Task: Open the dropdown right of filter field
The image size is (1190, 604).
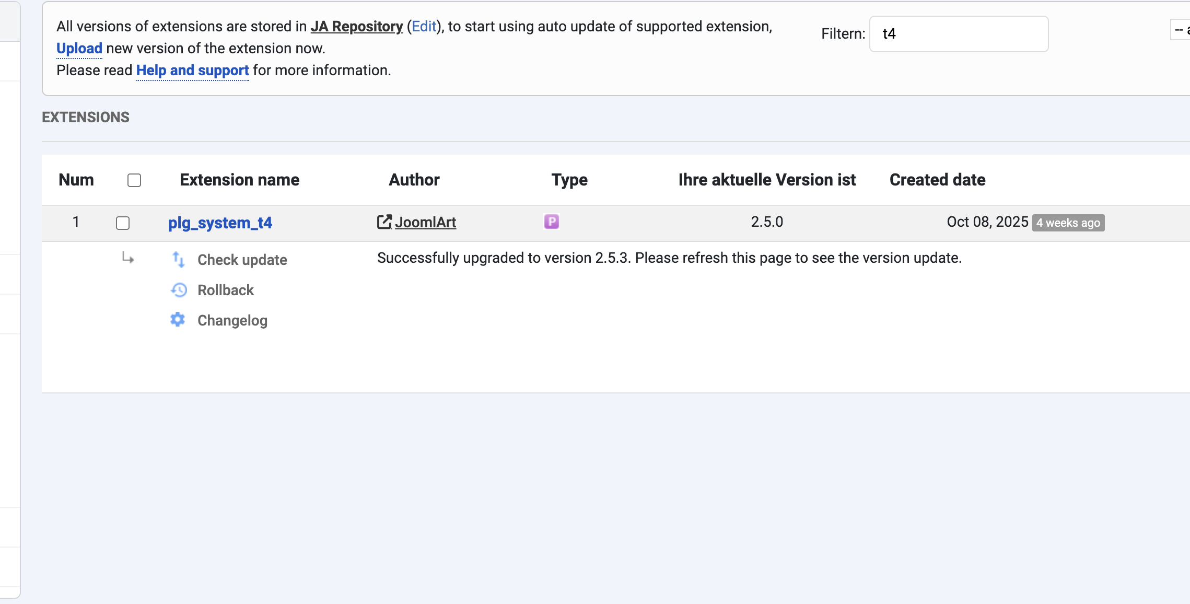Action: (1181, 31)
